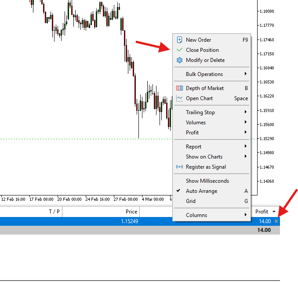This screenshot has width=298, height=282.
Task: Click the New Order document icon
Action: click(x=179, y=40)
